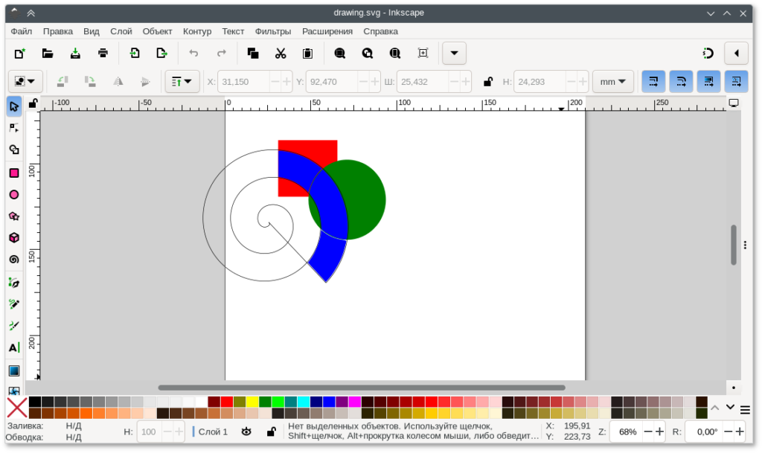Select the Rectangle tool

pyautogui.click(x=14, y=173)
